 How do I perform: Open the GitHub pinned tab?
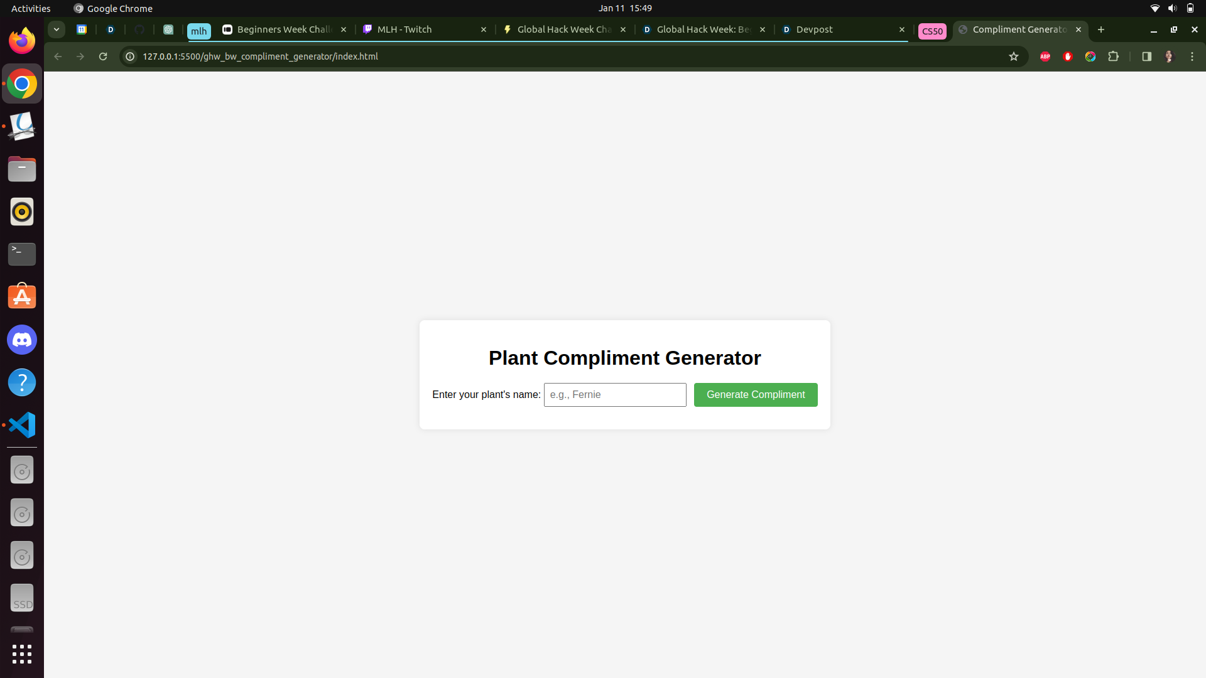pyautogui.click(x=139, y=30)
